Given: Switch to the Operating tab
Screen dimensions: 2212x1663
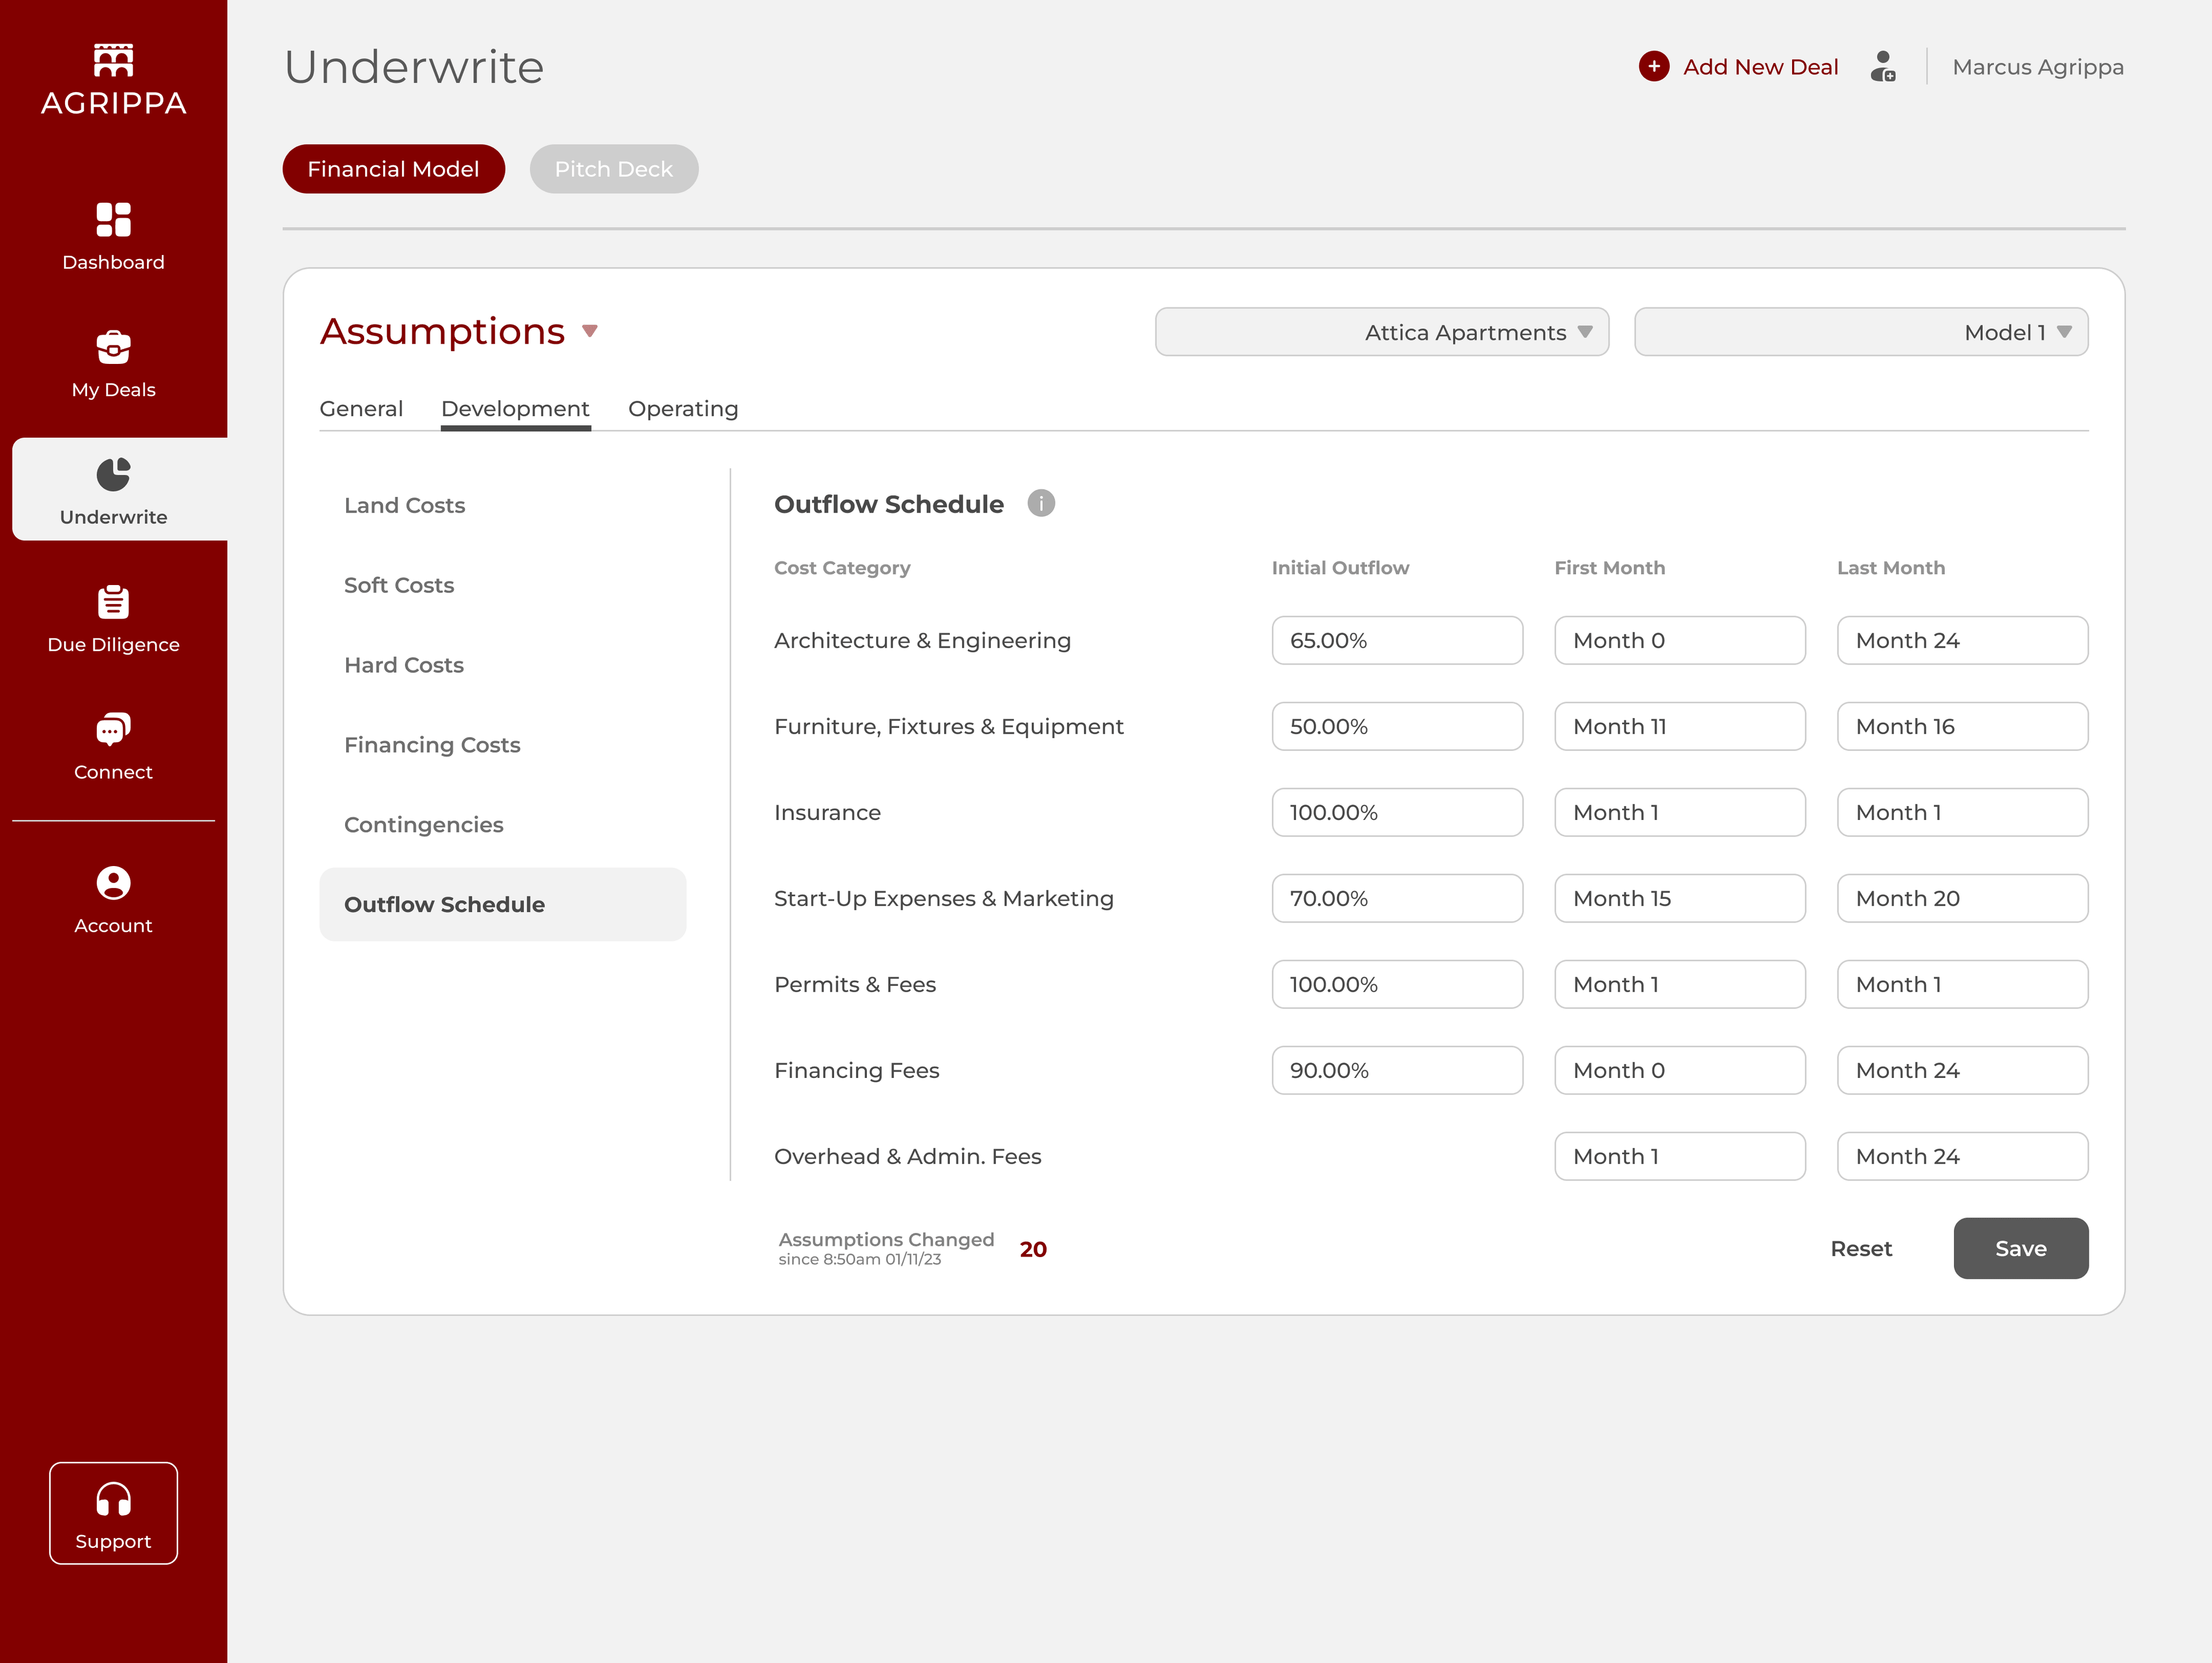Looking at the screenshot, I should pos(683,409).
